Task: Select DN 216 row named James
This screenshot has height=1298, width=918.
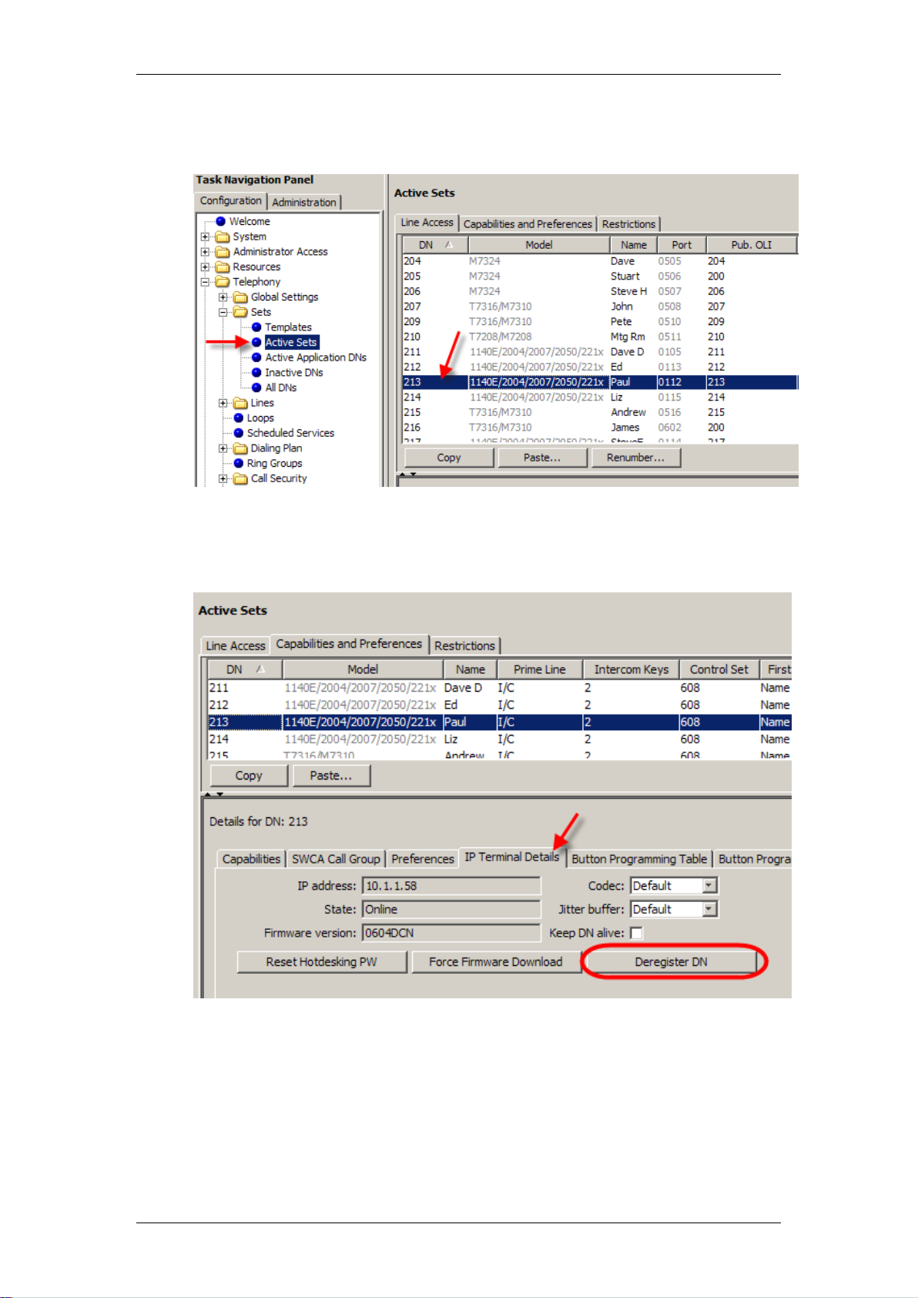Action: [x=600, y=428]
